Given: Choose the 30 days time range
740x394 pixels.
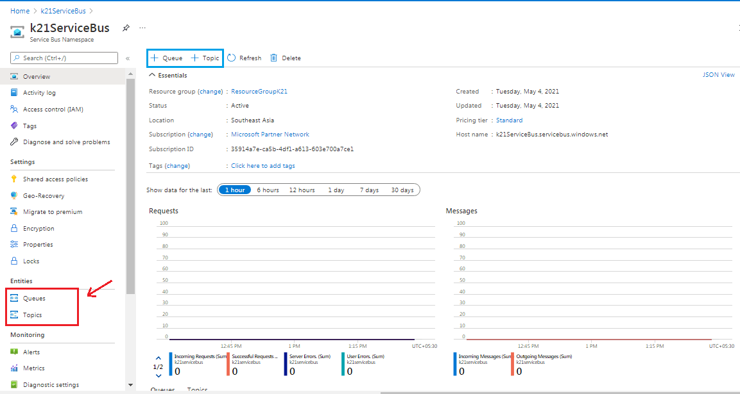Looking at the screenshot, I should point(402,190).
